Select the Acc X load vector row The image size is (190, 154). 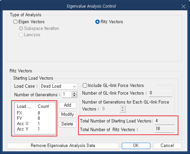click(x=35, y=124)
